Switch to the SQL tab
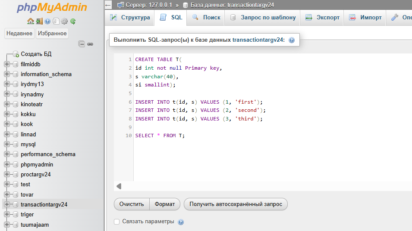 171,18
